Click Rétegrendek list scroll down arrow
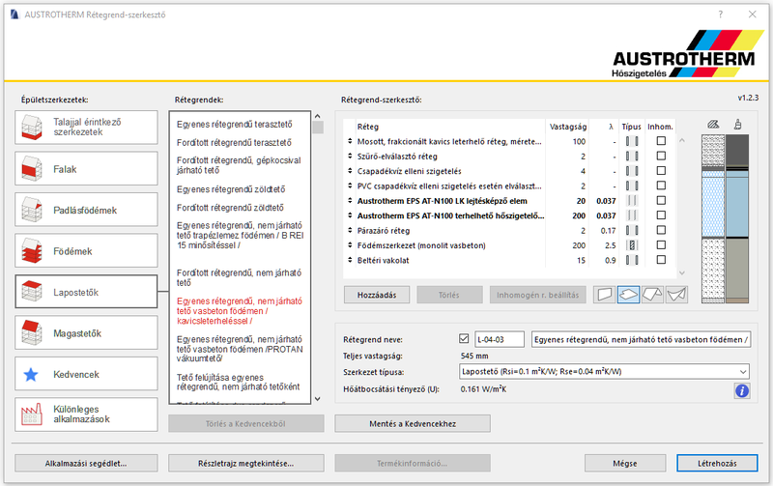The image size is (773, 486). coord(318,399)
